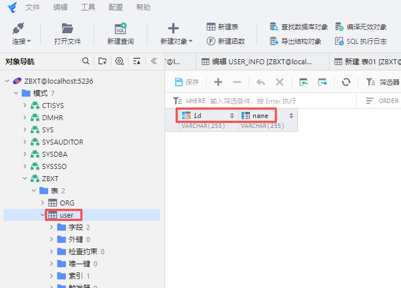
Task: Expand the SYSAUDITOR schema
Action: [x=25, y=142]
